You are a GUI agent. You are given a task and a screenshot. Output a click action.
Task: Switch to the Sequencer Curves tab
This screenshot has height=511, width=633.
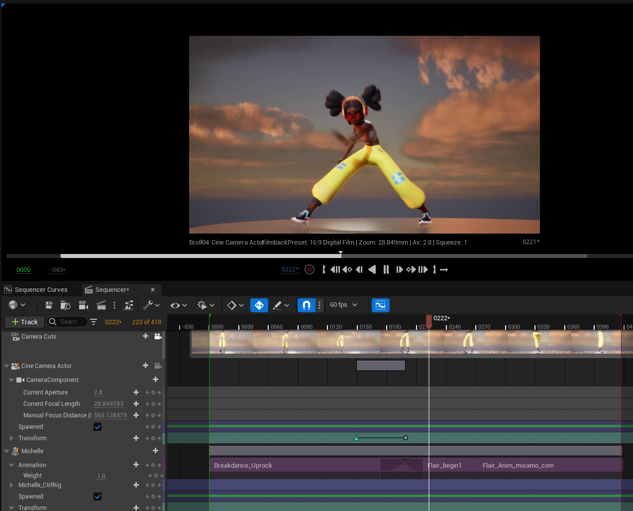41,289
